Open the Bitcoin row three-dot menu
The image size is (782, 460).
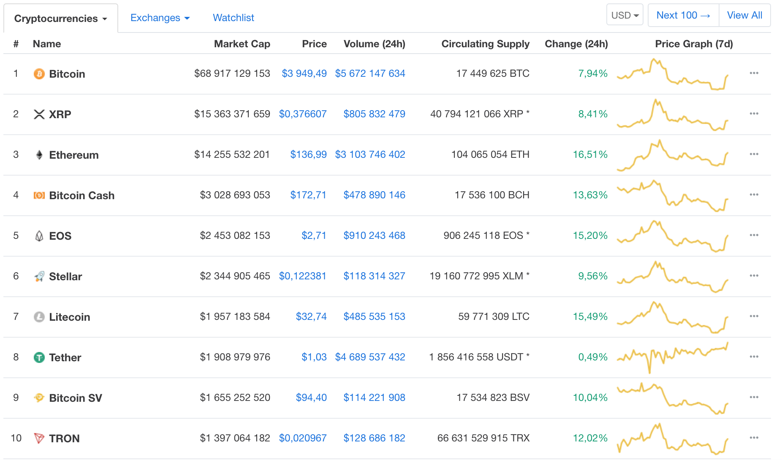pos(754,73)
